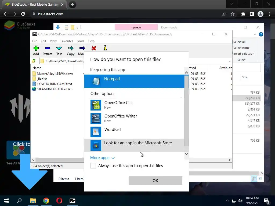
Task: Click OK in the open-with dialog
Action: tap(155, 181)
